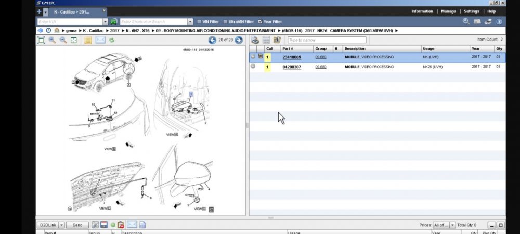Open group 09.680 link for part 84200307
The width and height of the screenshot is (520, 234).
point(321,67)
